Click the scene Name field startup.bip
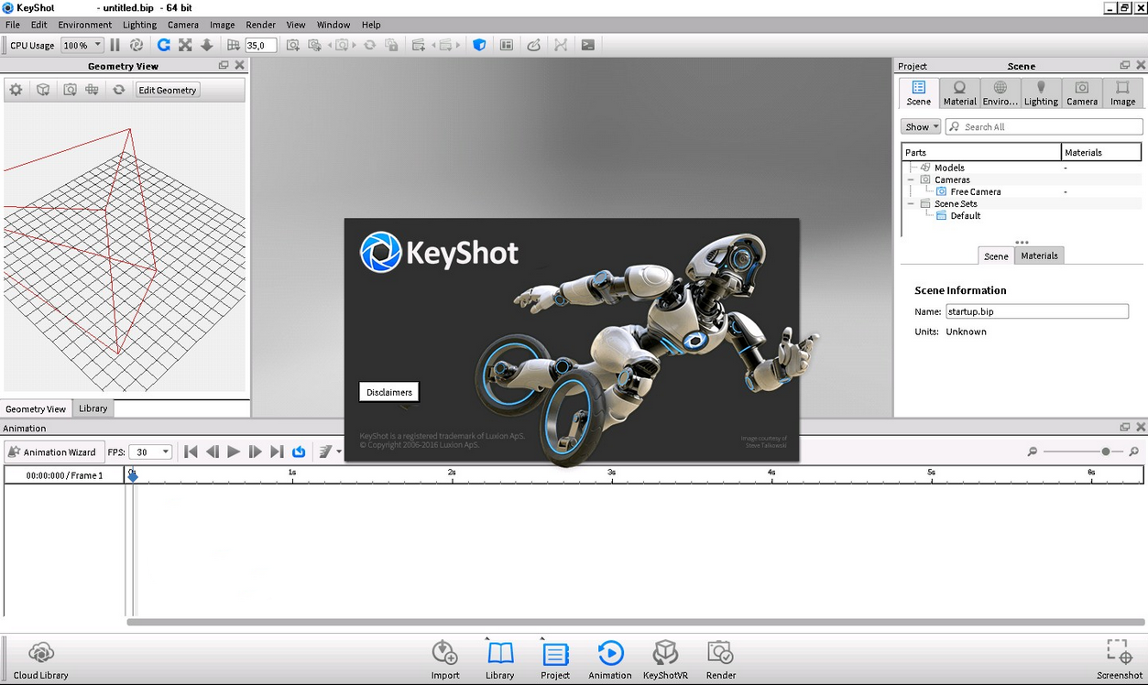Image resolution: width=1148 pixels, height=685 pixels. [1036, 311]
